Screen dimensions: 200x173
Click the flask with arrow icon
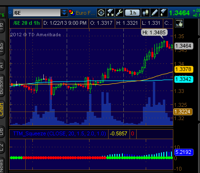(x=110, y=13)
